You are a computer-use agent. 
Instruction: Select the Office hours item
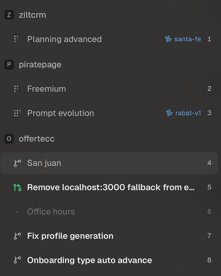51,212
